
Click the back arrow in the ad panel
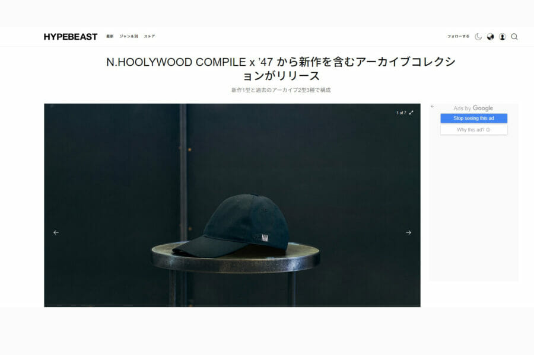pos(433,107)
